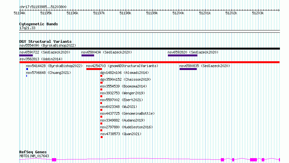
Task: Click the blue square under nsv5414428
Action: pyautogui.click(x=27, y=69)
